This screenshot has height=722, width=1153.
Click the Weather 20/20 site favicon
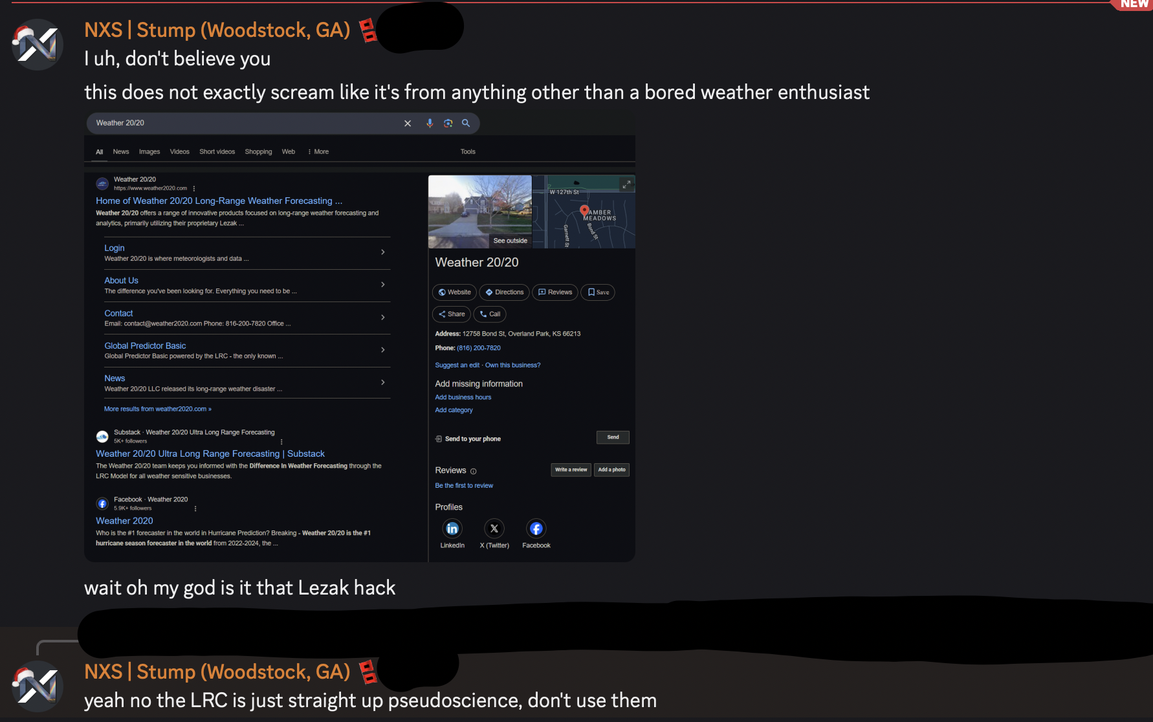[102, 184]
